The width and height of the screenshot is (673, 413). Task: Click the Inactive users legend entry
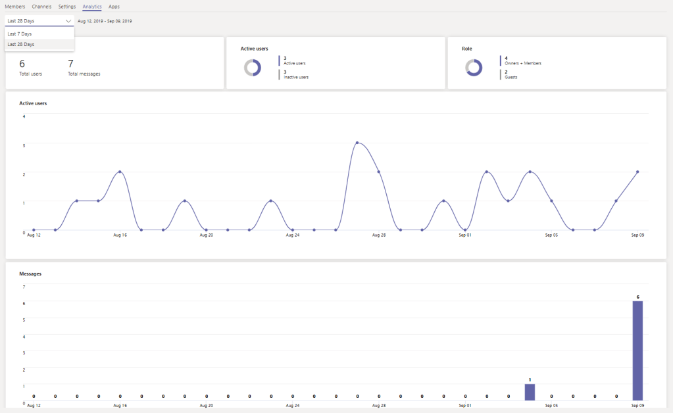coord(295,74)
